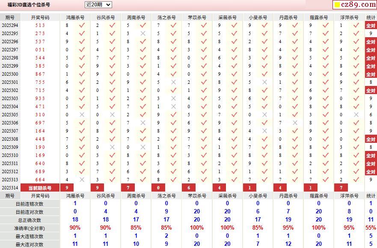Click the gray X for 谷风杀号 in row 2025309
377x248 pixels.
point(112,147)
